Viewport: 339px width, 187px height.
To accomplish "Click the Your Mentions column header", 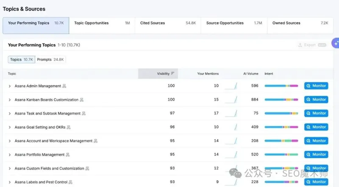I will tap(208, 74).
